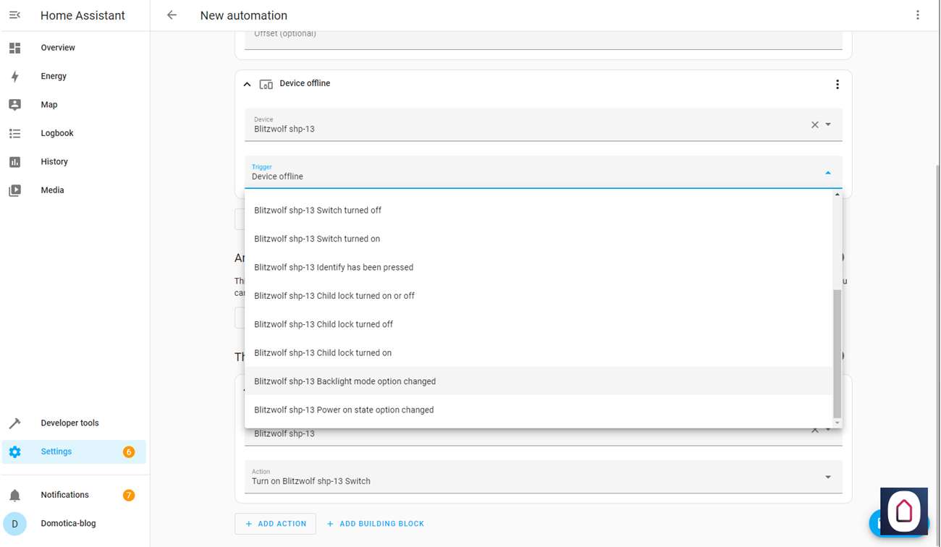Go back with the arrow button
The image size is (941, 547).
point(172,15)
